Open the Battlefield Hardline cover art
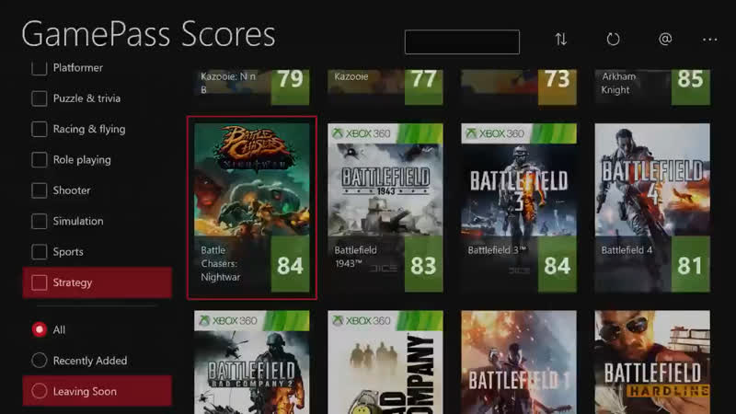Screen dimensions: 736x414 652,362
